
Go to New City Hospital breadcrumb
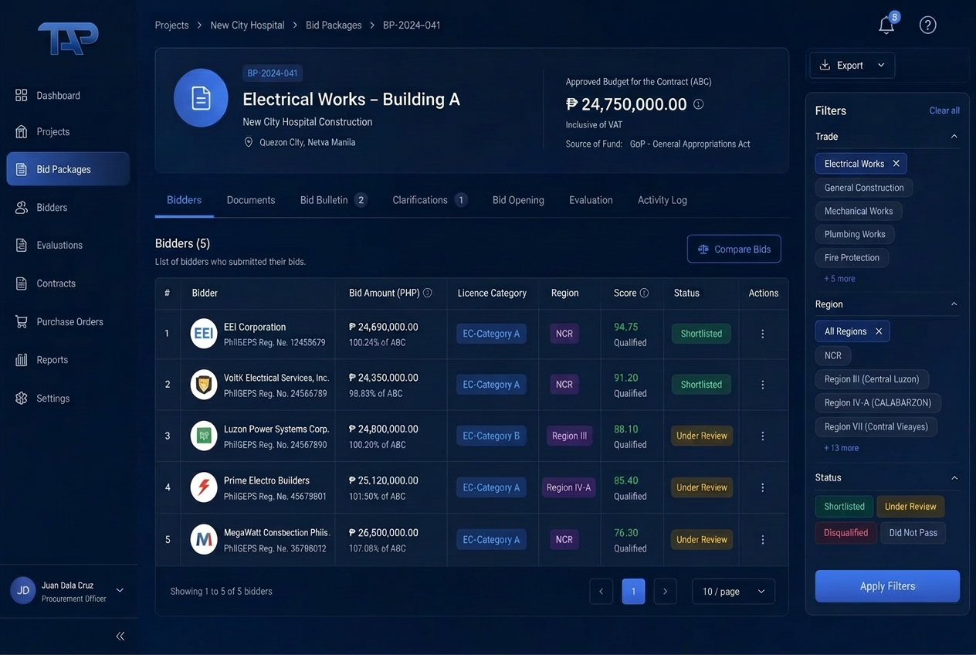pos(247,25)
